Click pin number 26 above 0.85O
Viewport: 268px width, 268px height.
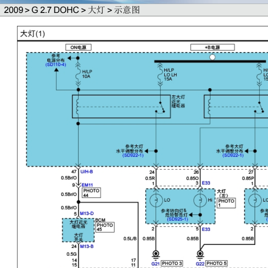(x=196, y=172)
